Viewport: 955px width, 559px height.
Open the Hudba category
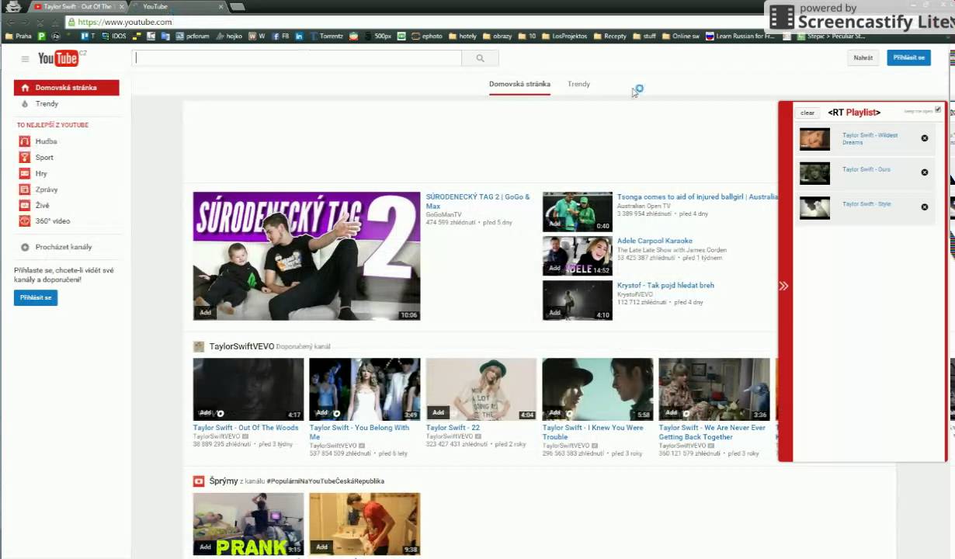[46, 141]
